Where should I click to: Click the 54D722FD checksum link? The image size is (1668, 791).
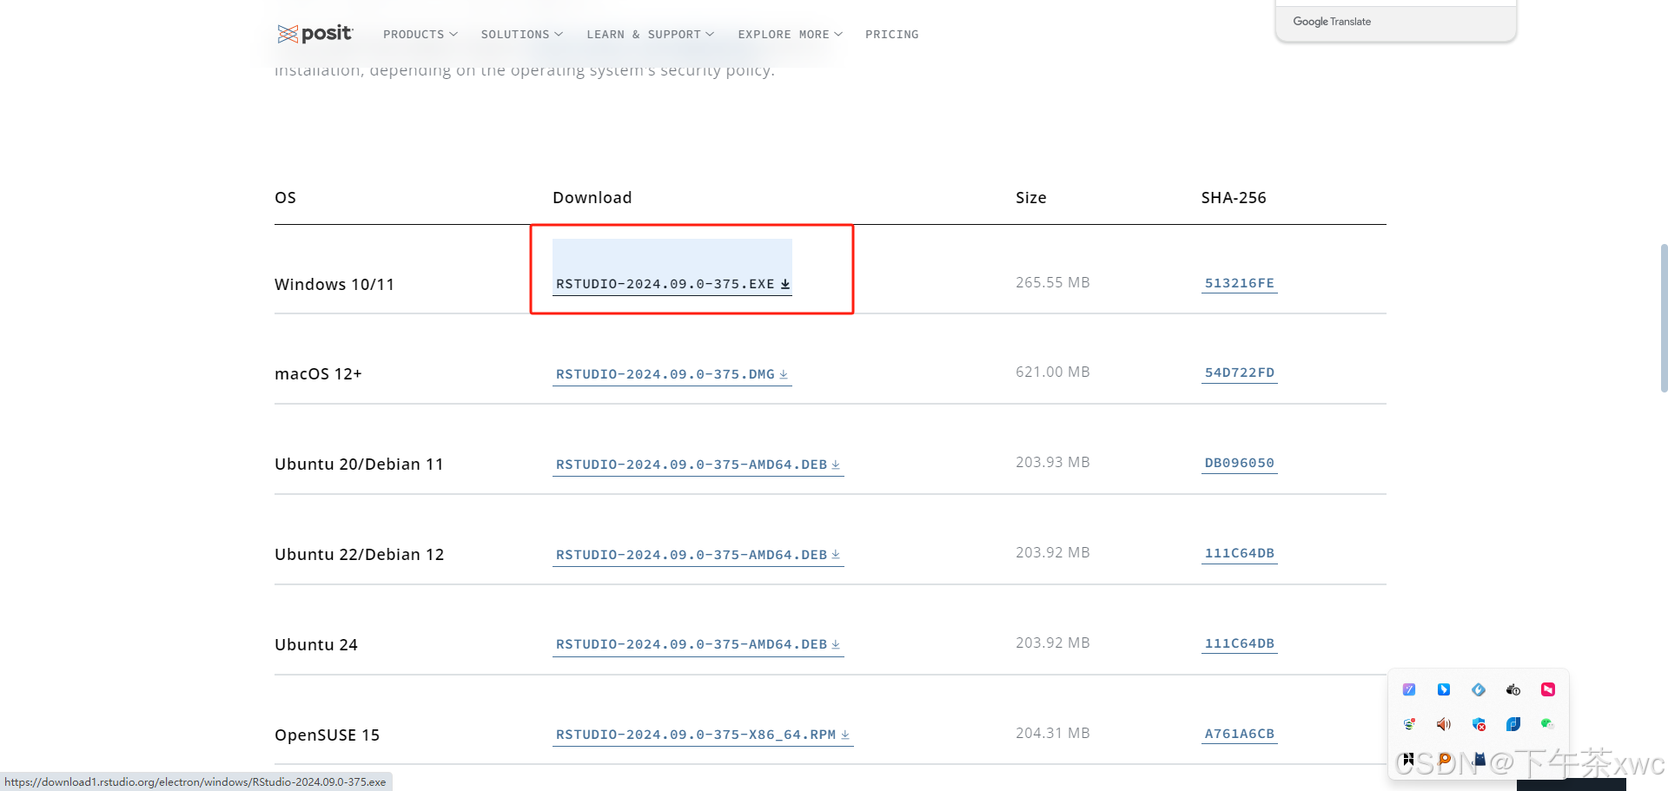pos(1239,372)
